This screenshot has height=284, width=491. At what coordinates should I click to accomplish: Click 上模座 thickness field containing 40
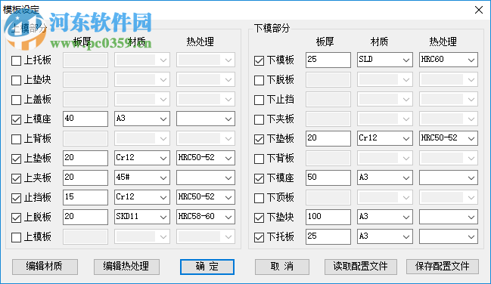(x=85, y=119)
